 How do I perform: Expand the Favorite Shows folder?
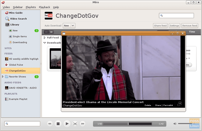pyautogui.click(x=3, y=77)
